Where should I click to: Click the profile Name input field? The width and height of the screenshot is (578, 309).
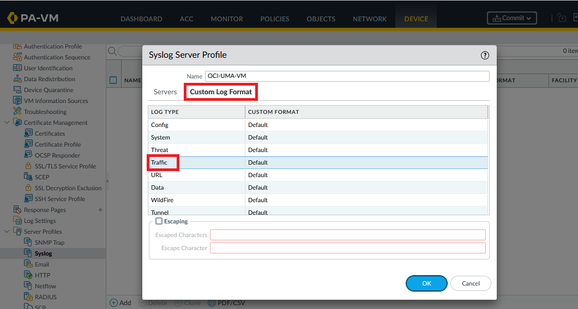347,76
